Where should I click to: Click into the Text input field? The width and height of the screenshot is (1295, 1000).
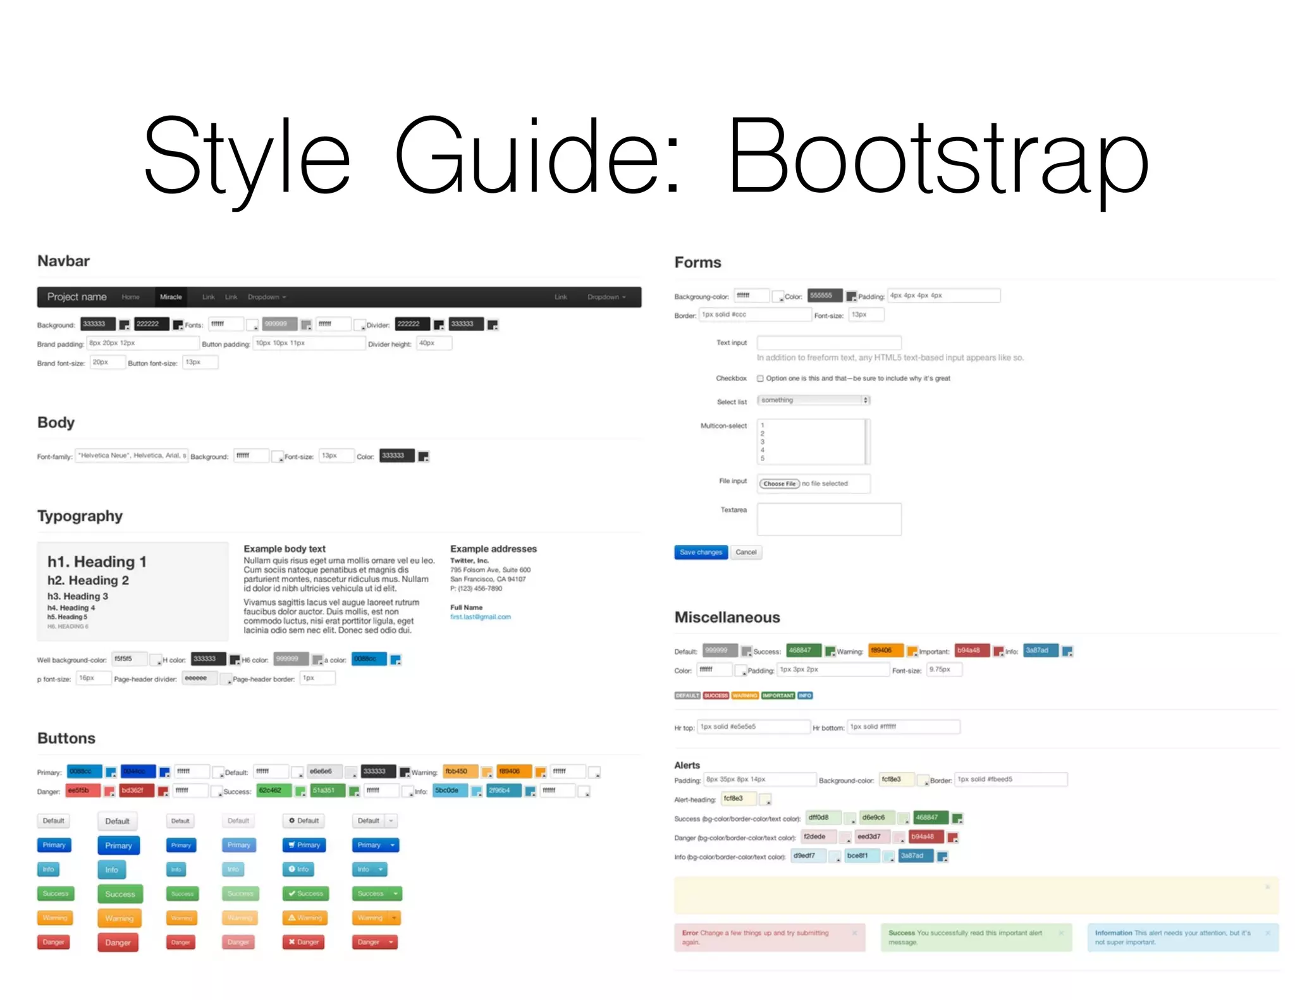click(829, 343)
